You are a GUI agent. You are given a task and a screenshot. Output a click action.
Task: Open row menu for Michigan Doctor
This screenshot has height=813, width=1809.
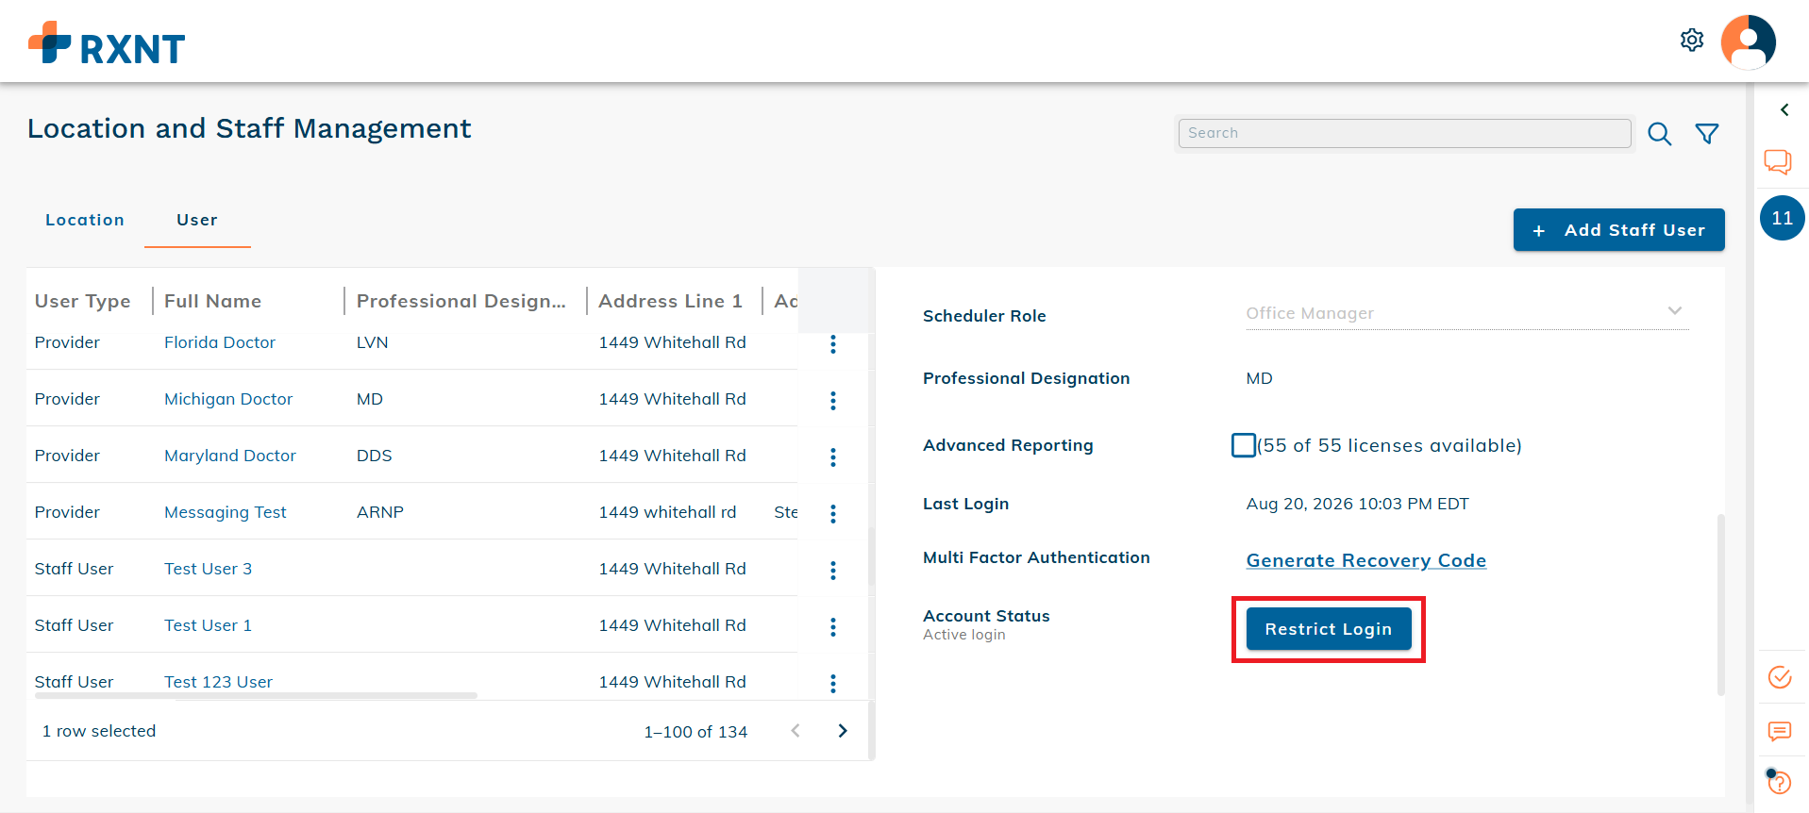833,401
